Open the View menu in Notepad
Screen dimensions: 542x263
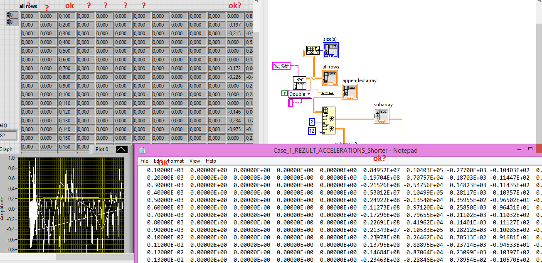(x=195, y=161)
